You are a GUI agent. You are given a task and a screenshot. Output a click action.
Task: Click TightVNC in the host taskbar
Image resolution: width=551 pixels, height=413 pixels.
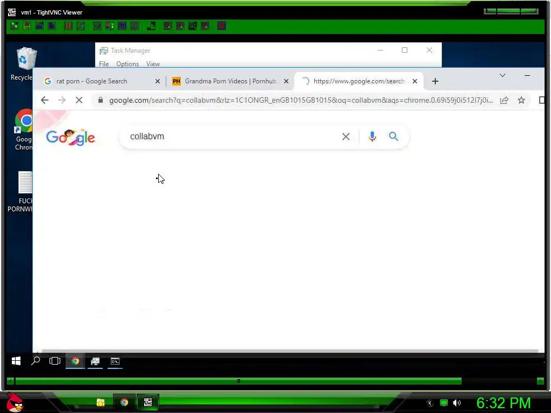coord(148,402)
